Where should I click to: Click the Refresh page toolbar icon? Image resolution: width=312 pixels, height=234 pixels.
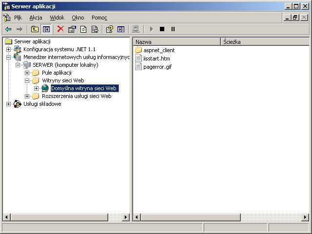pyautogui.click(x=83, y=29)
